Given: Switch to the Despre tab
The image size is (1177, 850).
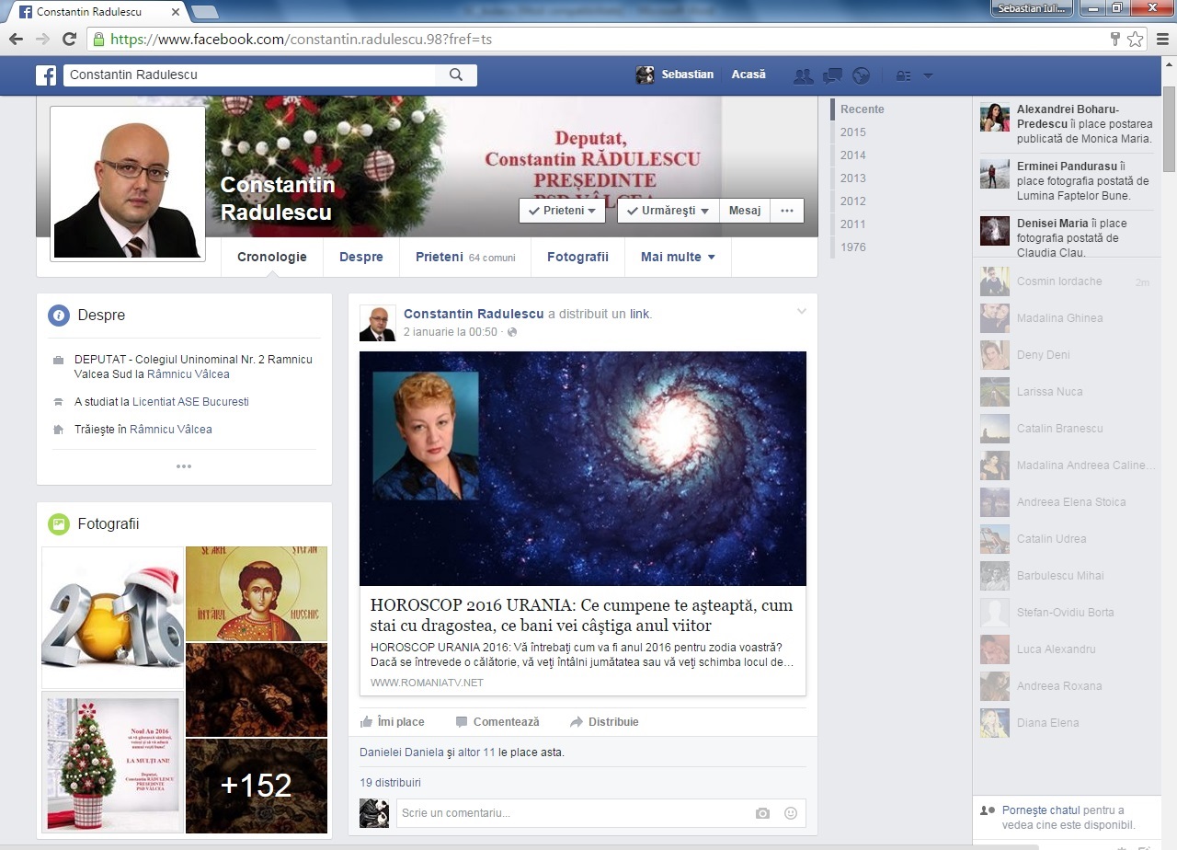Looking at the screenshot, I should click(361, 257).
